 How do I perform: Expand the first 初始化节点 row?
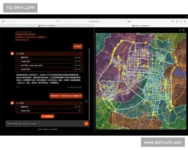click(x=49, y=57)
